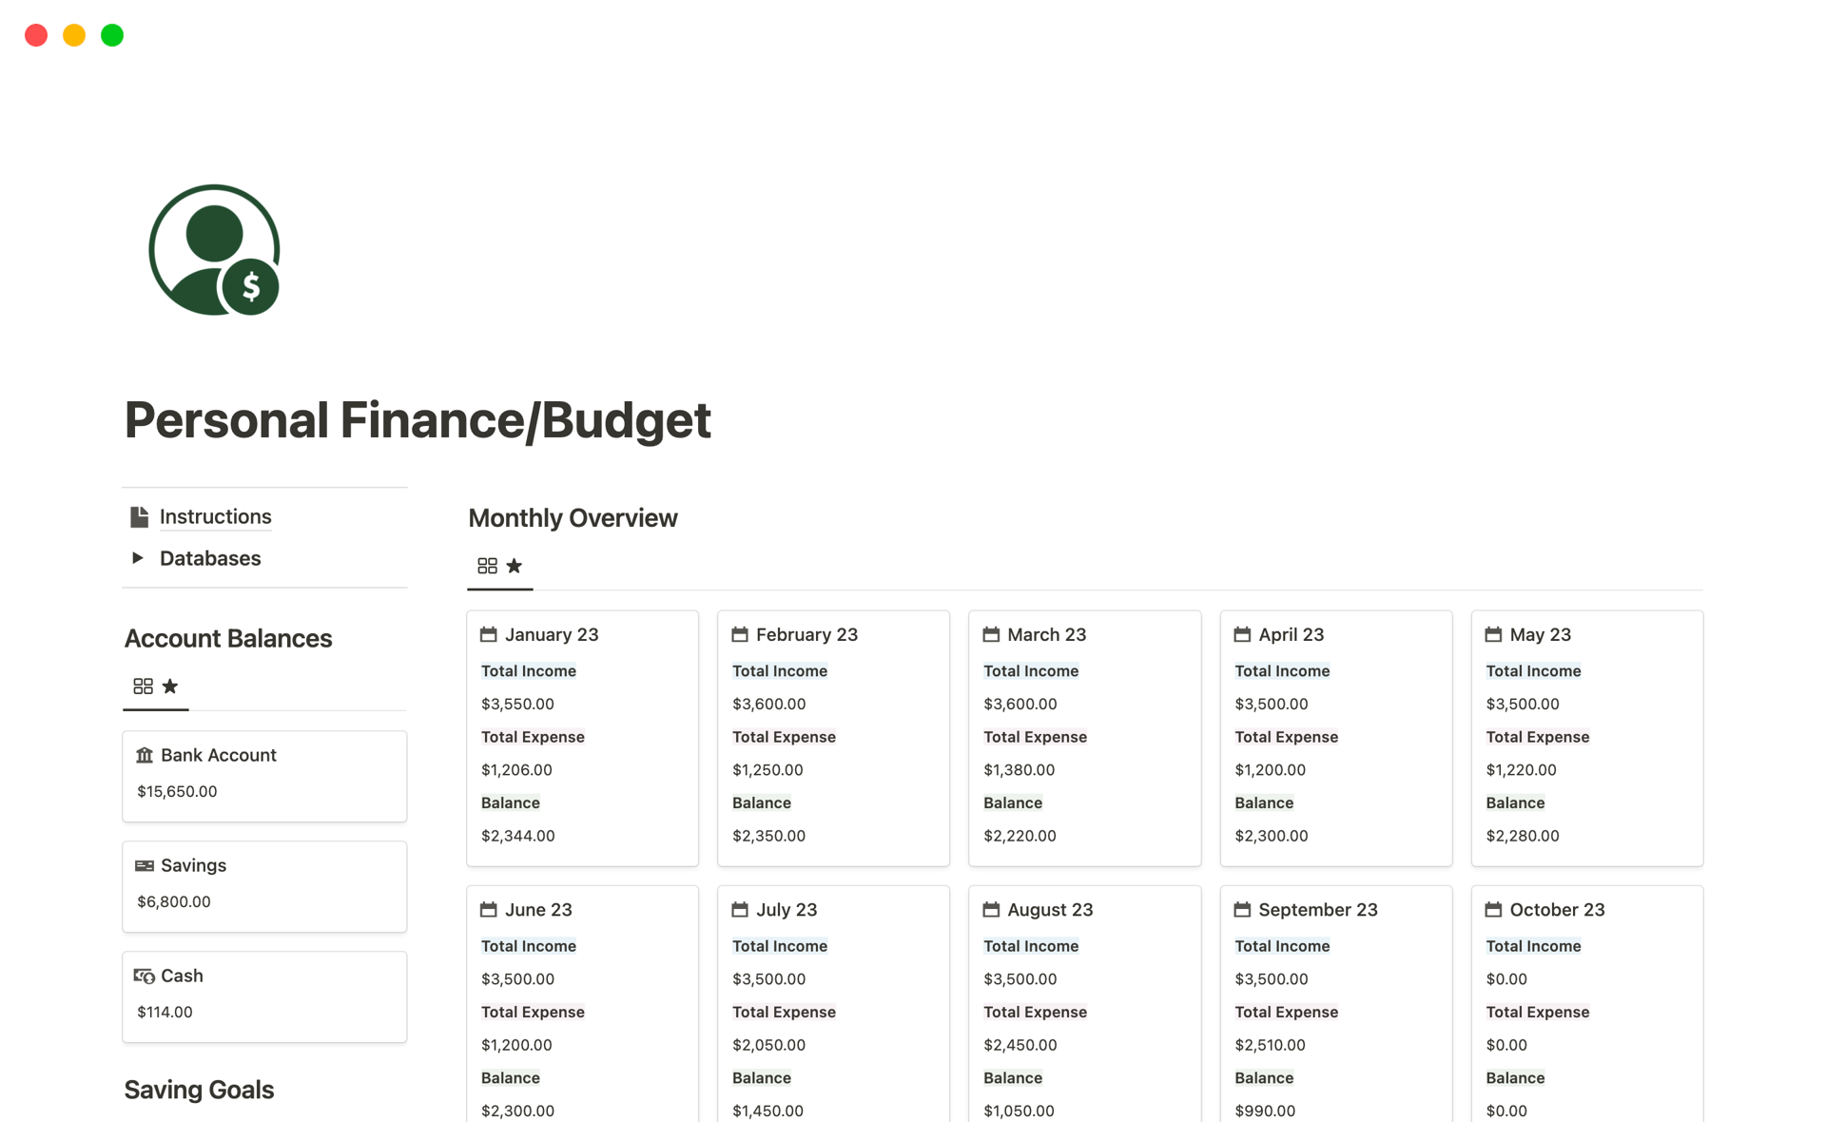Open the January 23 monthly entry
The height and width of the screenshot is (1141, 1826).
pos(551,635)
